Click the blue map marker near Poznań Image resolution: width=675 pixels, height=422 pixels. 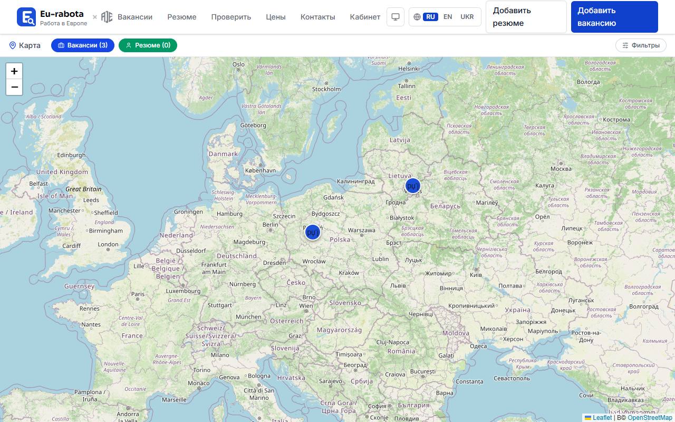pyautogui.click(x=313, y=232)
